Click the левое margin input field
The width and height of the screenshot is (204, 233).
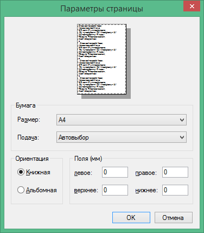pos(115,172)
